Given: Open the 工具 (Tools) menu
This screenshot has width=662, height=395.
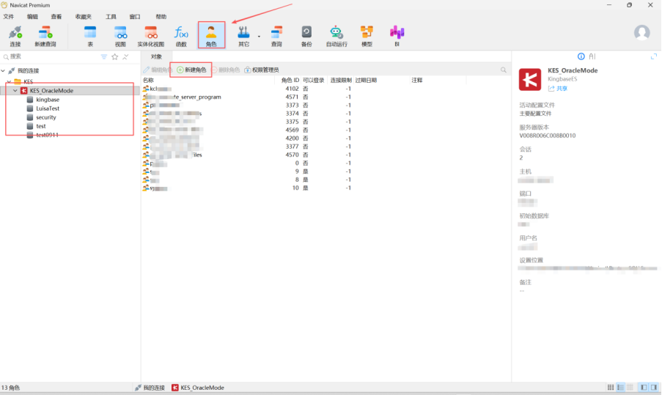Looking at the screenshot, I should point(111,16).
